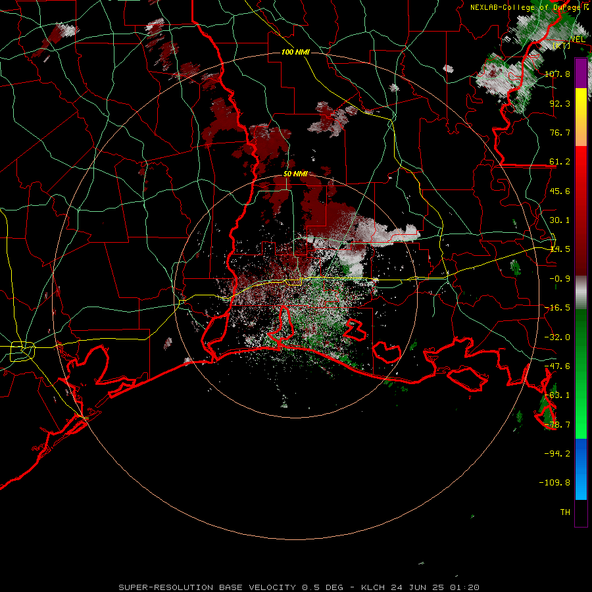Click the 30.1 legend value
The height and width of the screenshot is (592, 592).
[x=560, y=220]
